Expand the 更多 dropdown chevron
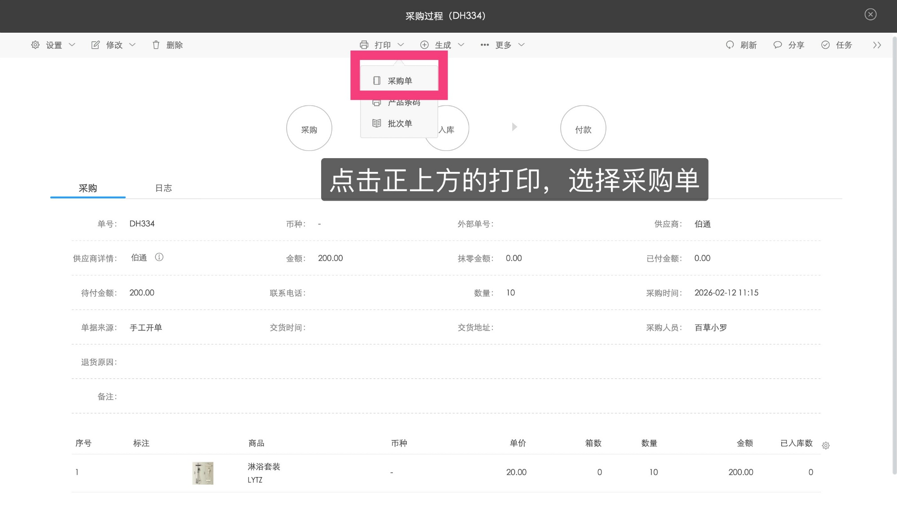897x520 pixels. (522, 45)
